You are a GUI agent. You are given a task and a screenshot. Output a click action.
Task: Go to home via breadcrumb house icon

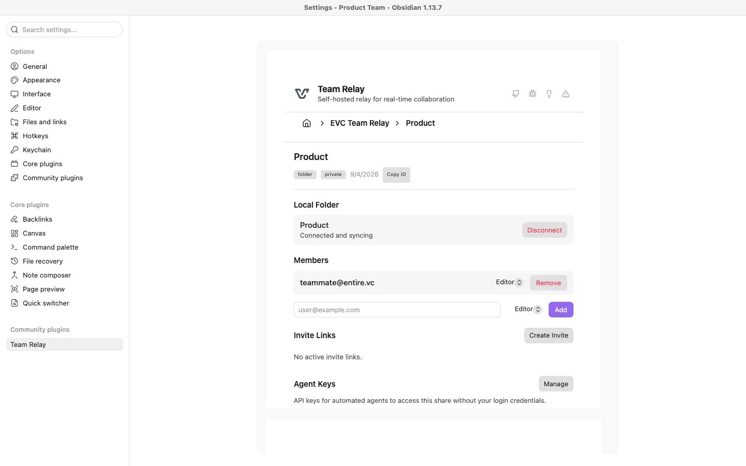click(307, 123)
